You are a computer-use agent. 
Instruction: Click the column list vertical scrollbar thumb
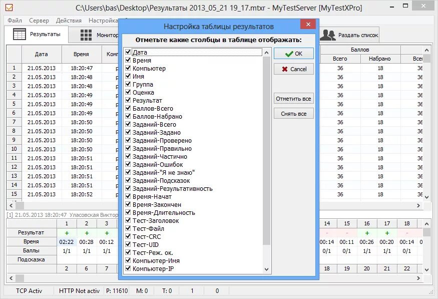tap(266, 151)
